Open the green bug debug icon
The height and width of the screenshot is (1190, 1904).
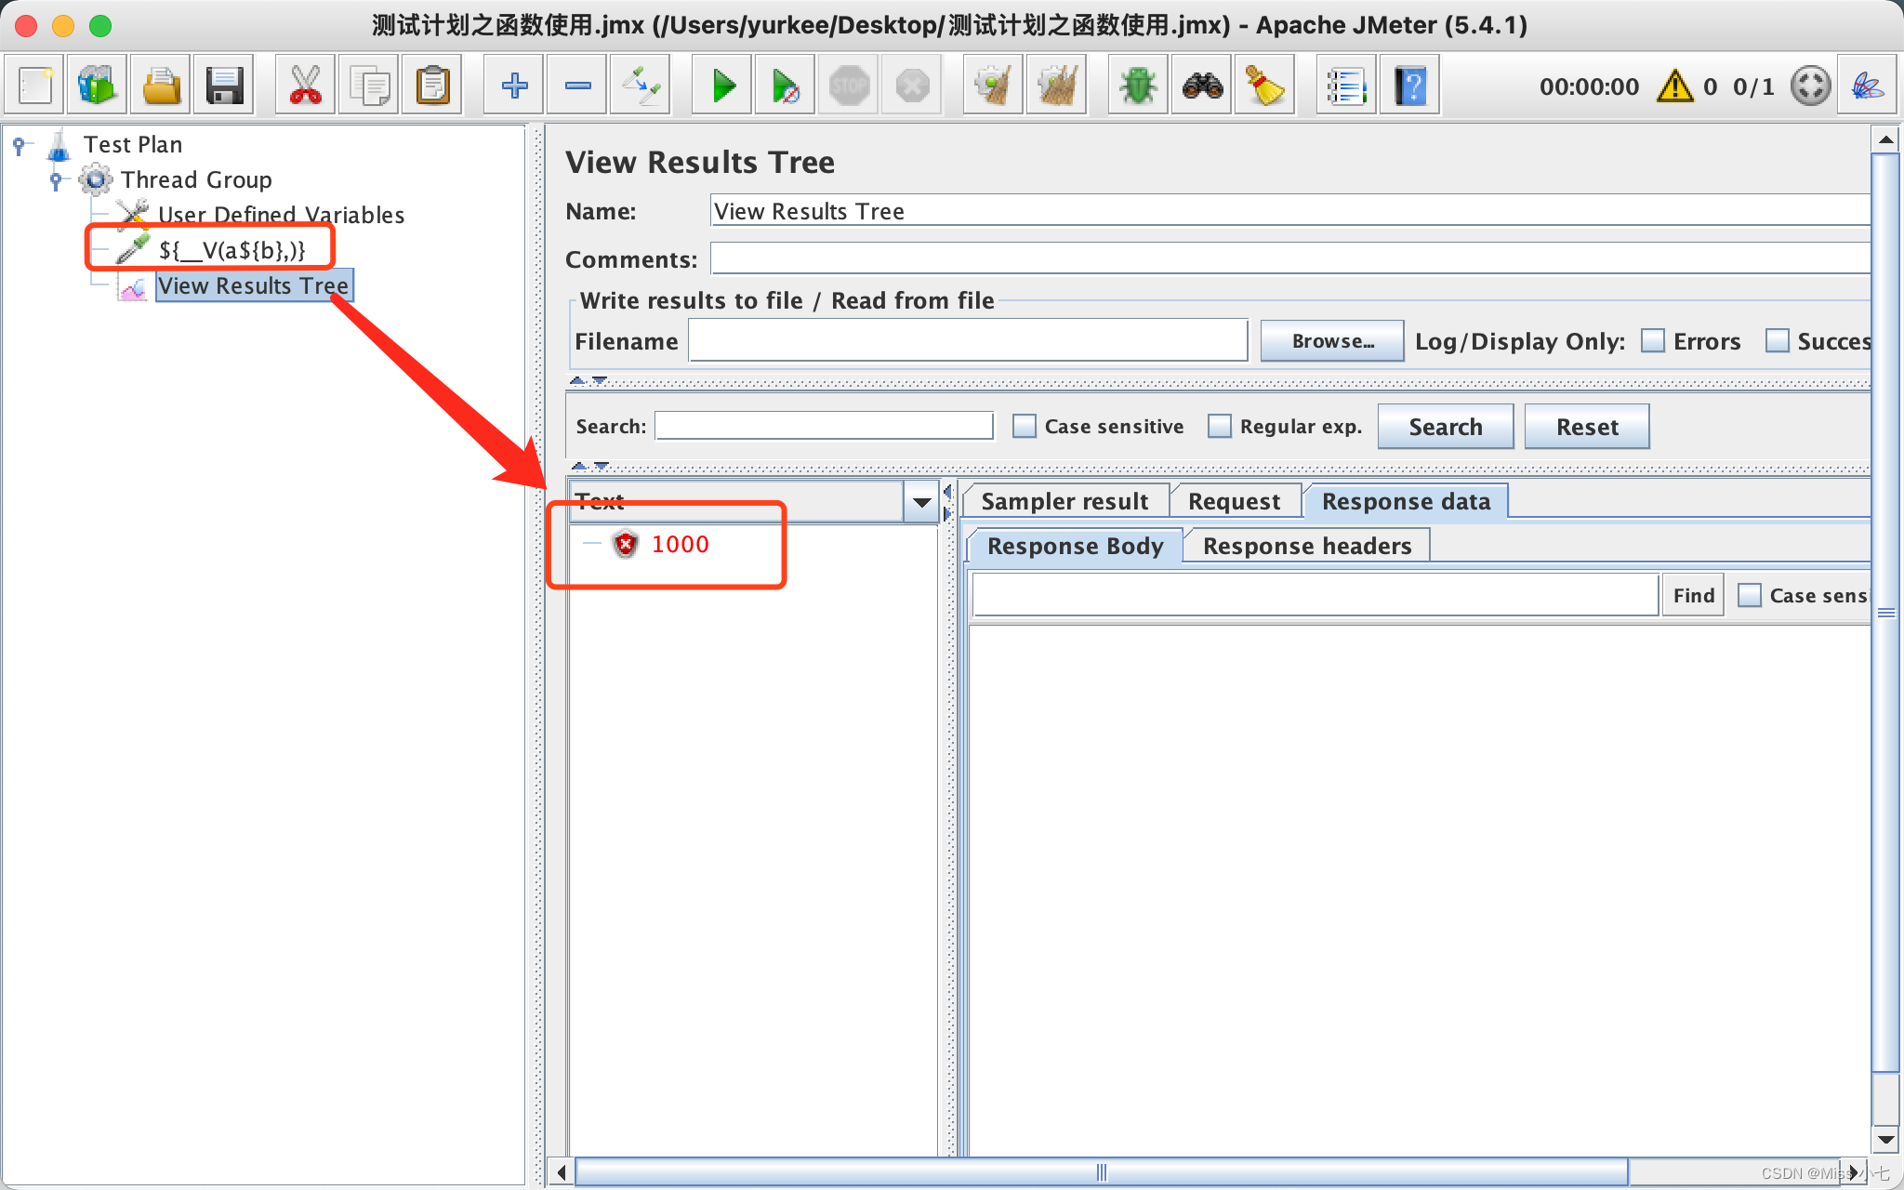[1138, 86]
